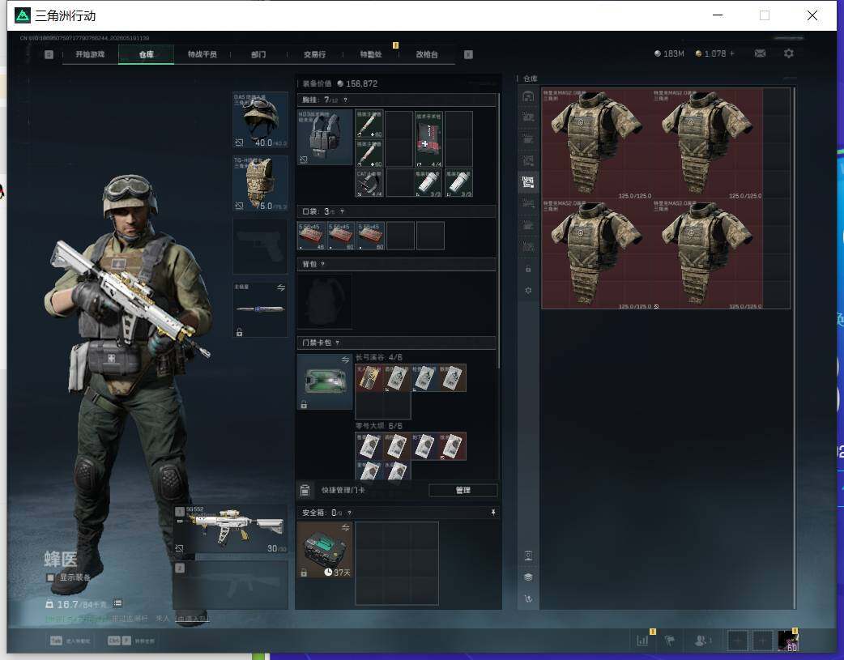Swap safe box using arrows icon

346,527
